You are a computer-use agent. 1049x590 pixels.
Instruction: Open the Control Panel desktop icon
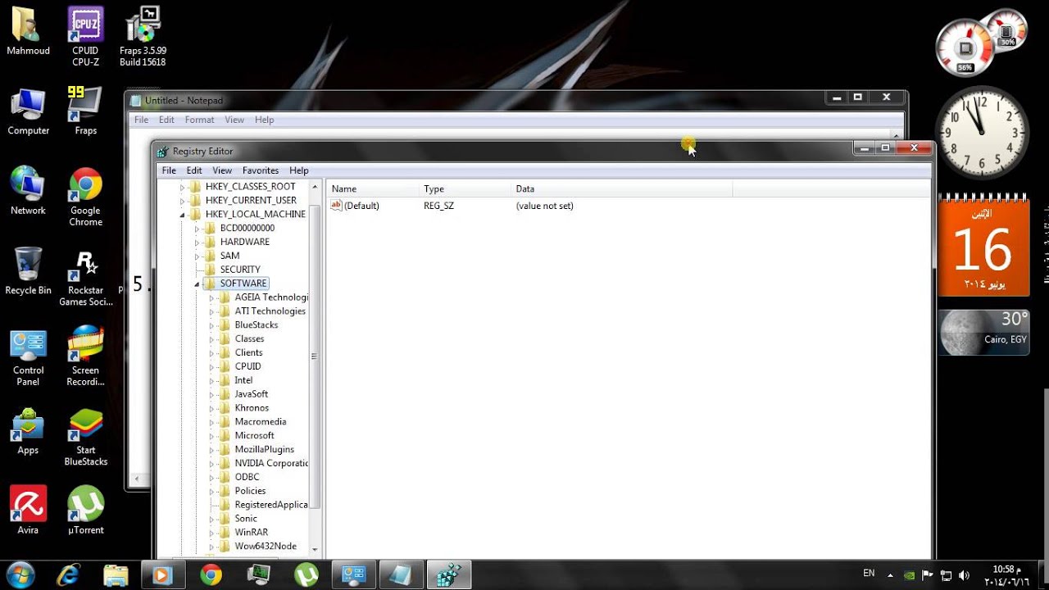[x=29, y=358]
